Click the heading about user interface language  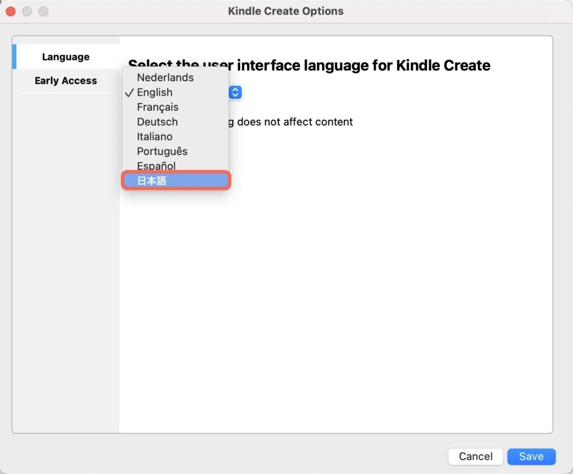tap(358, 65)
